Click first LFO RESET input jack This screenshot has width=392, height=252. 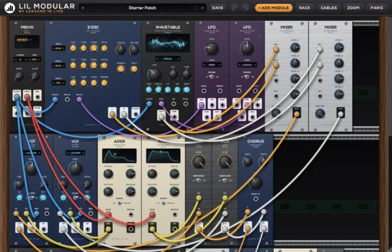[220, 91]
